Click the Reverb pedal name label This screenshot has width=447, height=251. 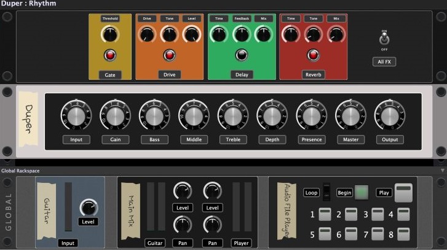[x=314, y=74]
